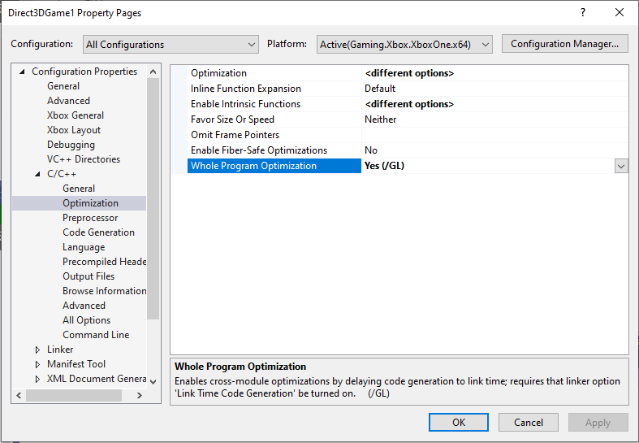Select the Command Line page
The image size is (639, 443).
click(x=96, y=335)
